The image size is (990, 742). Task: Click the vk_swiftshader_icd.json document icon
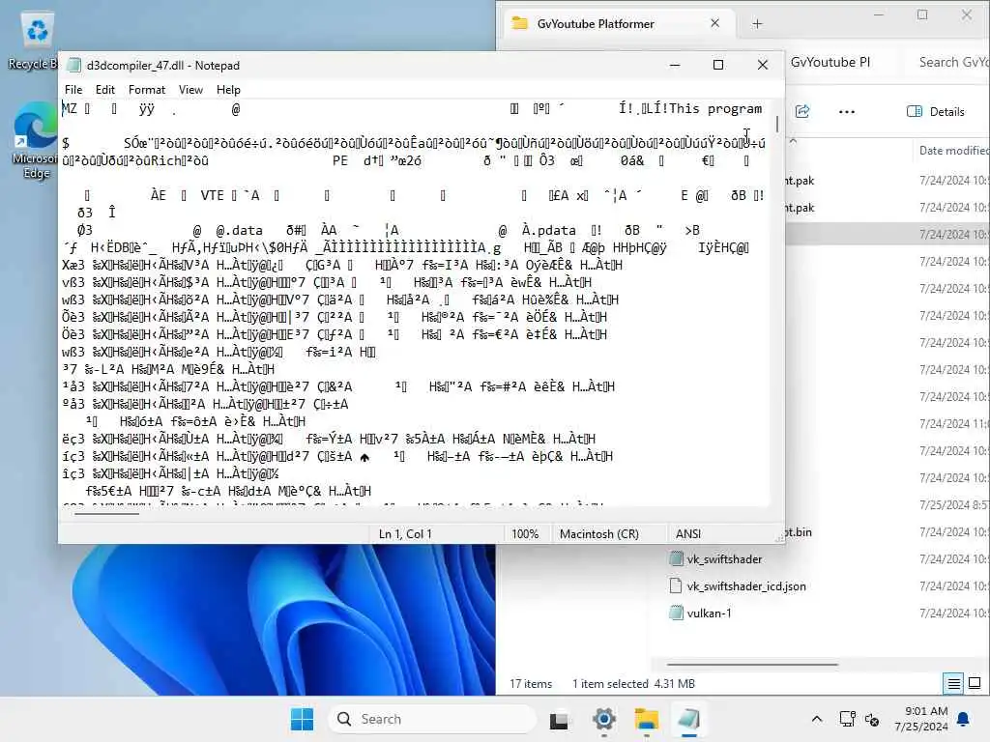676,585
